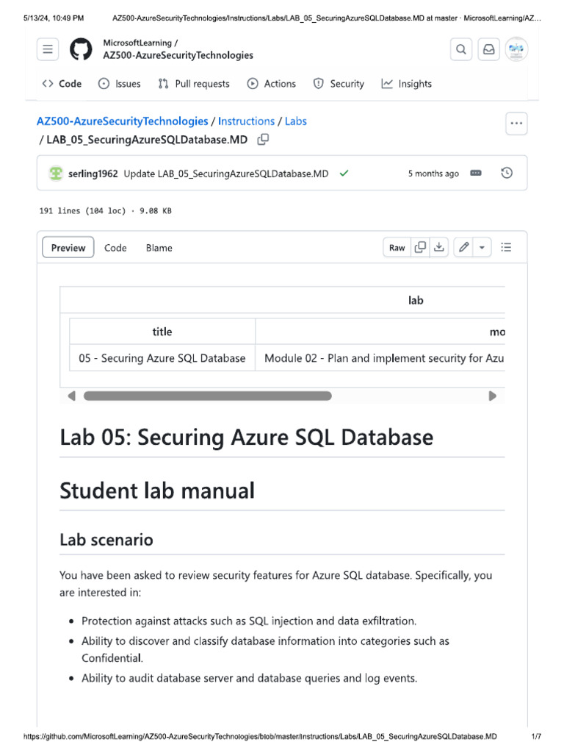Open the document outline list
This screenshot has height=753, width=564.
506,248
